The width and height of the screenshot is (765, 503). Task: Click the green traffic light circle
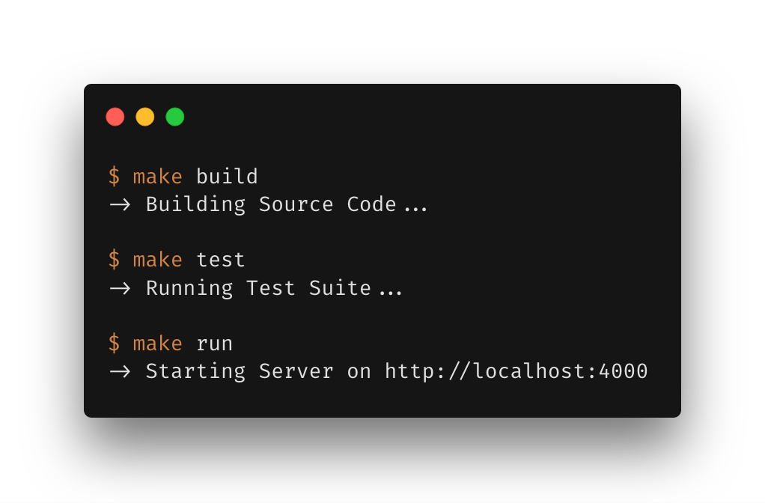(174, 117)
